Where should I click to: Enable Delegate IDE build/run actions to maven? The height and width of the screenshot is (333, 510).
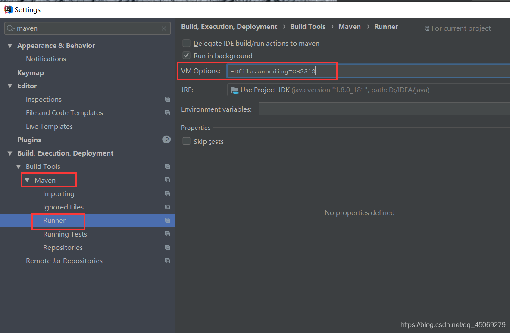tap(186, 43)
